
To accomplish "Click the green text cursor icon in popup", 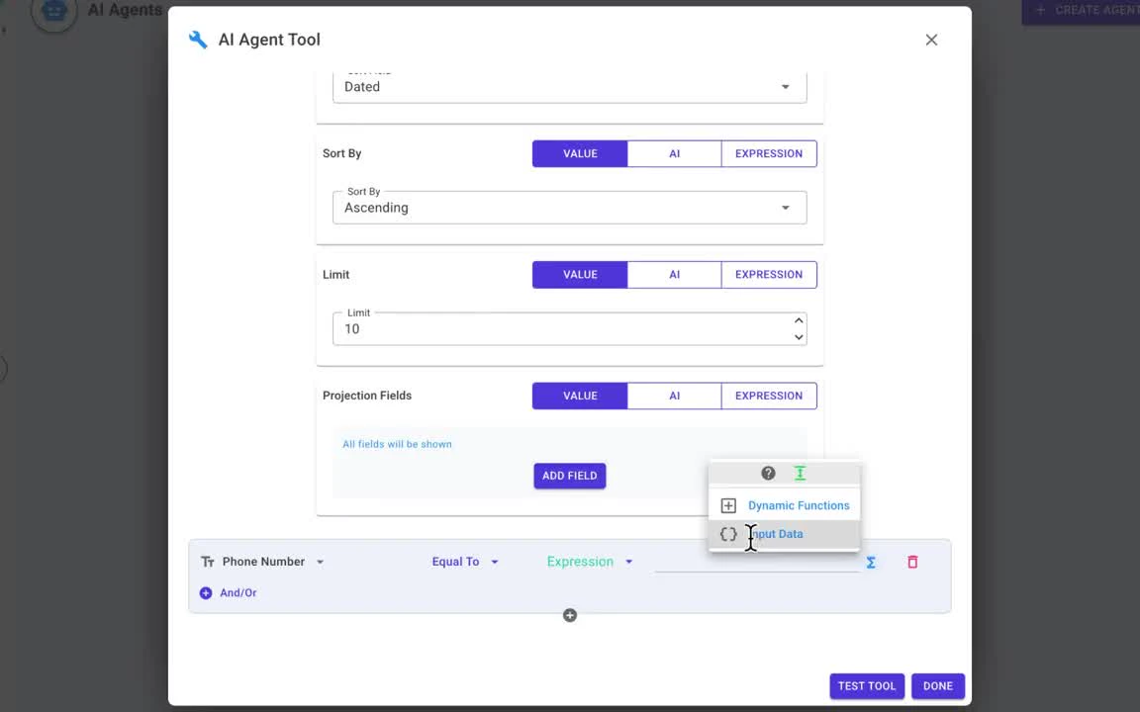I will click(x=800, y=473).
